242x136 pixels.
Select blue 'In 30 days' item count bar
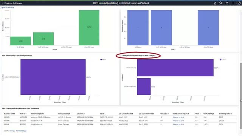coord(138,28)
